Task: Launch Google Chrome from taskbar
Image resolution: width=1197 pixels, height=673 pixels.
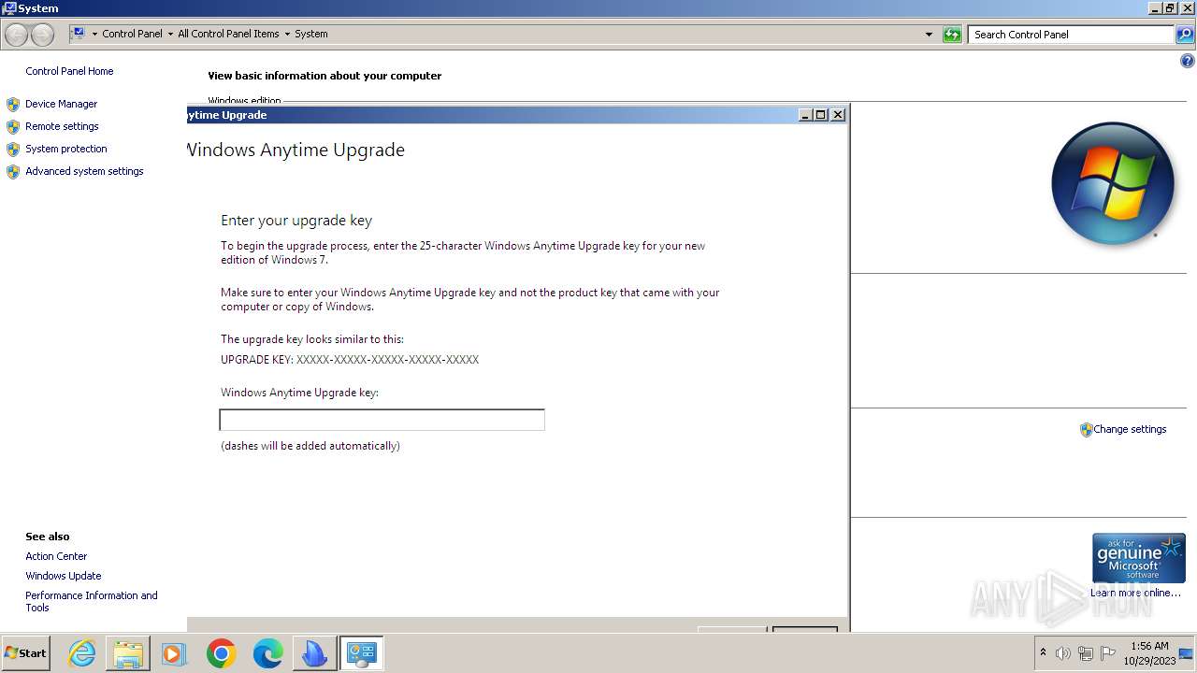Action: click(221, 653)
